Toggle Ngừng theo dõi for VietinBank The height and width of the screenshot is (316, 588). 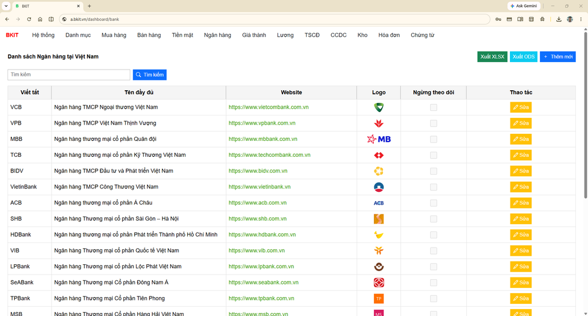click(434, 187)
